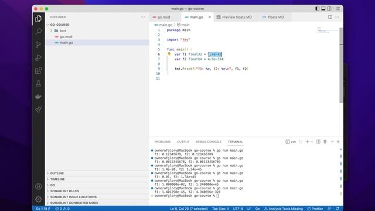The height and width of the screenshot is (211, 375).
Task: Open the Search view in activity bar
Action: pos(38,32)
